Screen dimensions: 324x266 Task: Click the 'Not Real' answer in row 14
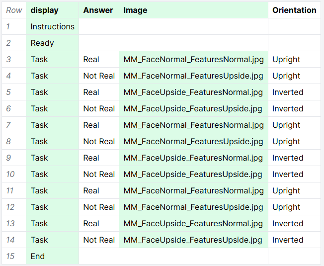(x=99, y=240)
